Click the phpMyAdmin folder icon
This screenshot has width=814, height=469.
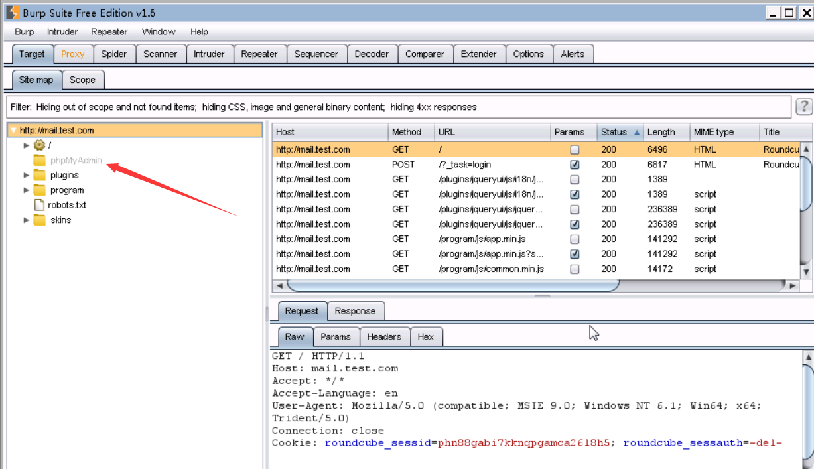[x=40, y=160]
